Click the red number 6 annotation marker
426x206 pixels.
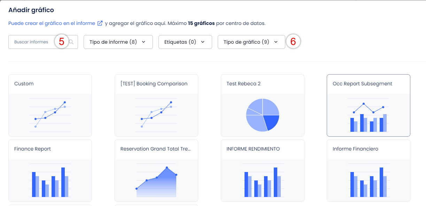pyautogui.click(x=293, y=42)
